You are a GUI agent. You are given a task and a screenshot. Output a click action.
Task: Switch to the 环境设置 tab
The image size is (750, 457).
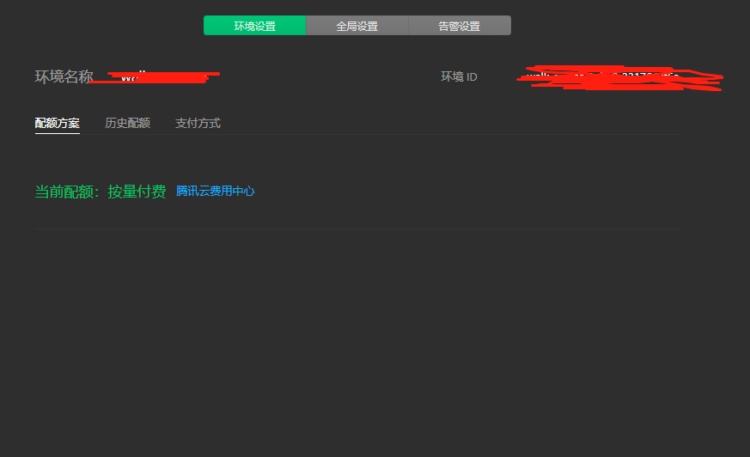click(x=254, y=25)
